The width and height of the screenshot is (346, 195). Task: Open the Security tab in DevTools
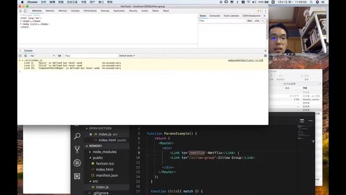(x=133, y=11)
